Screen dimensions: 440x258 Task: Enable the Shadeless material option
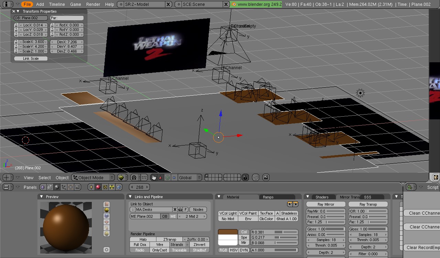289,213
